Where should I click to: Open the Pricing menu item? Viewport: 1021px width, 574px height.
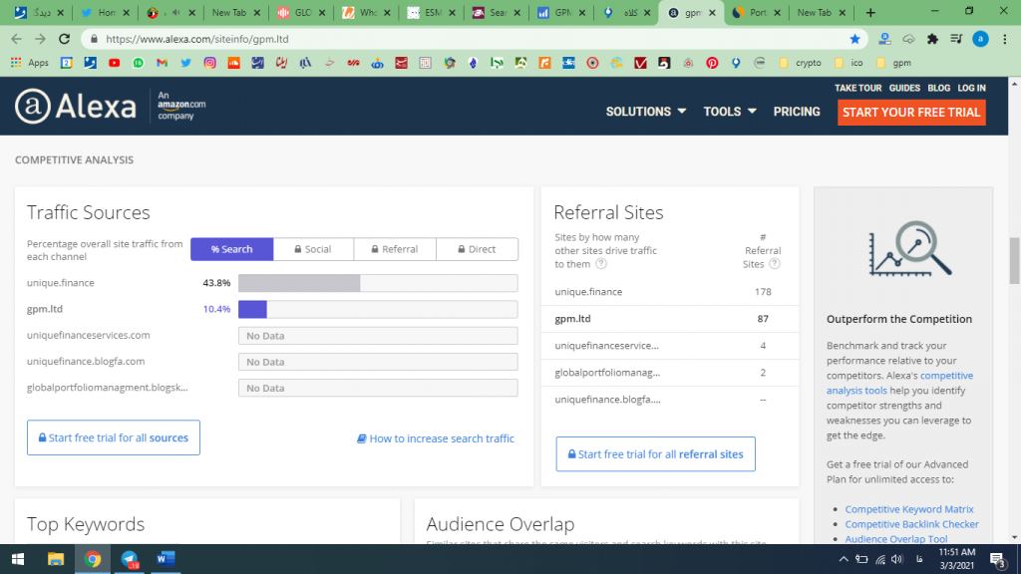(x=796, y=112)
